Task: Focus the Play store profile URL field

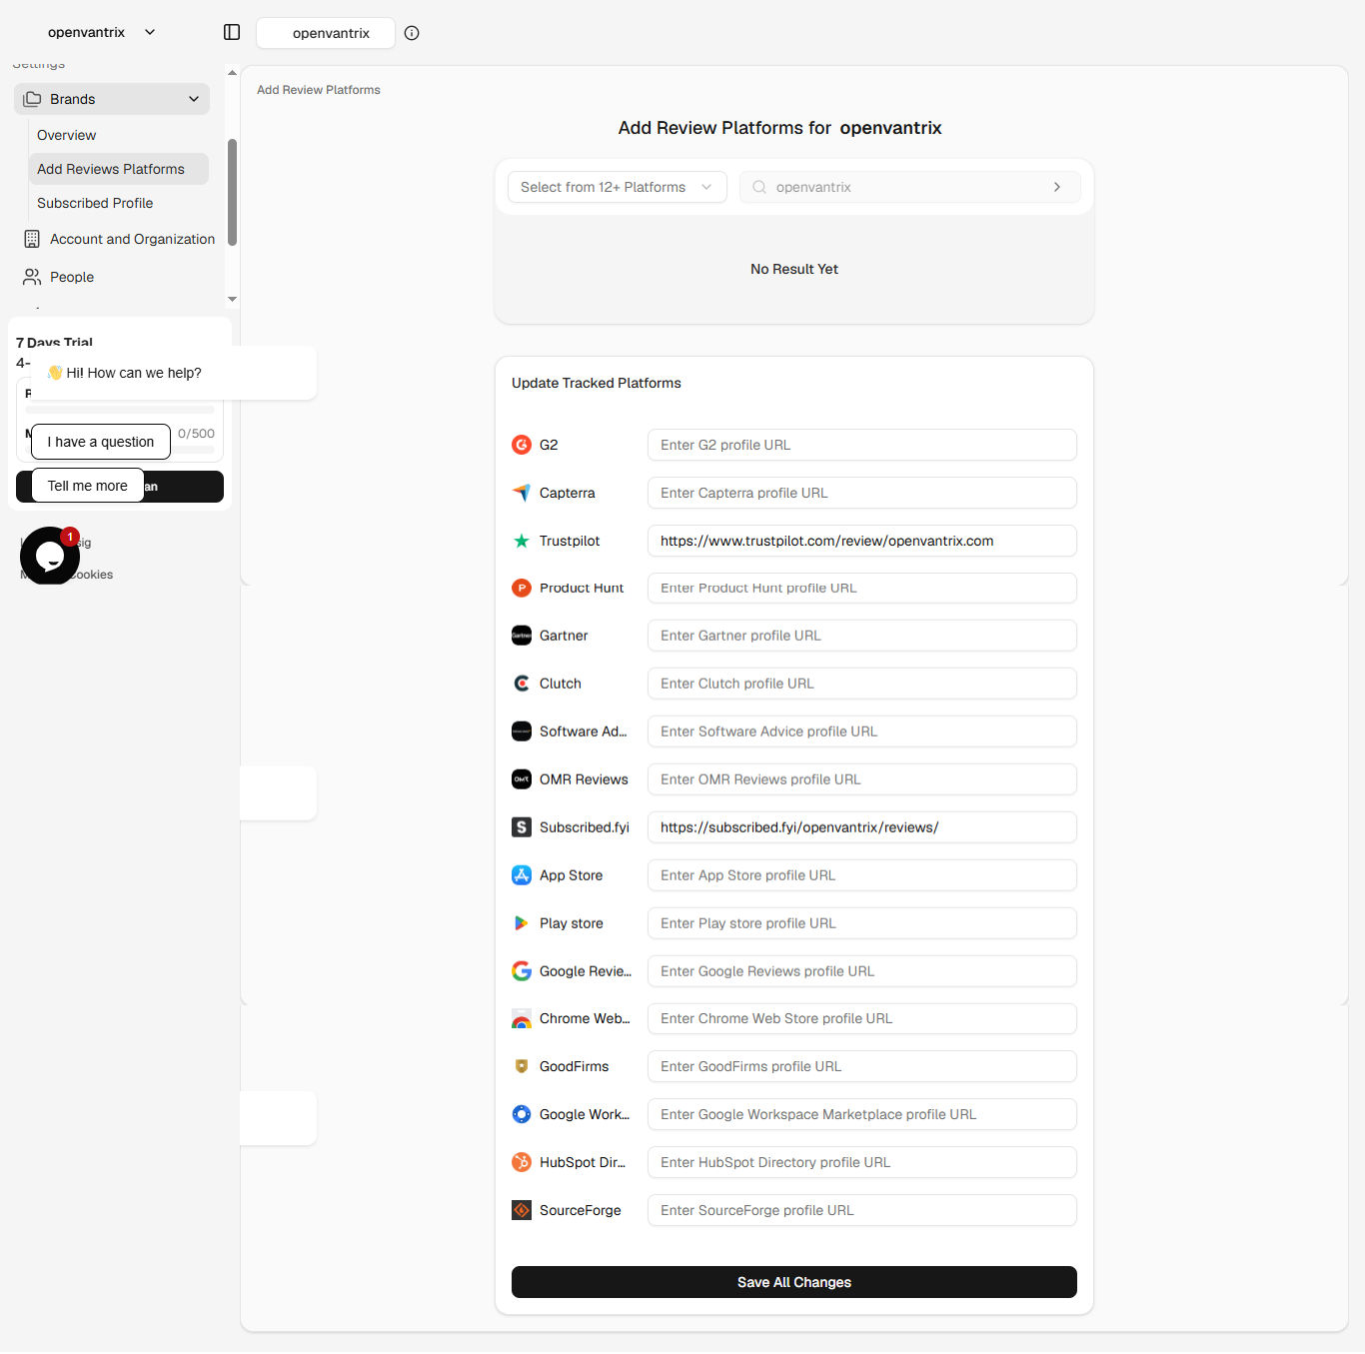Action: pyautogui.click(x=862, y=923)
